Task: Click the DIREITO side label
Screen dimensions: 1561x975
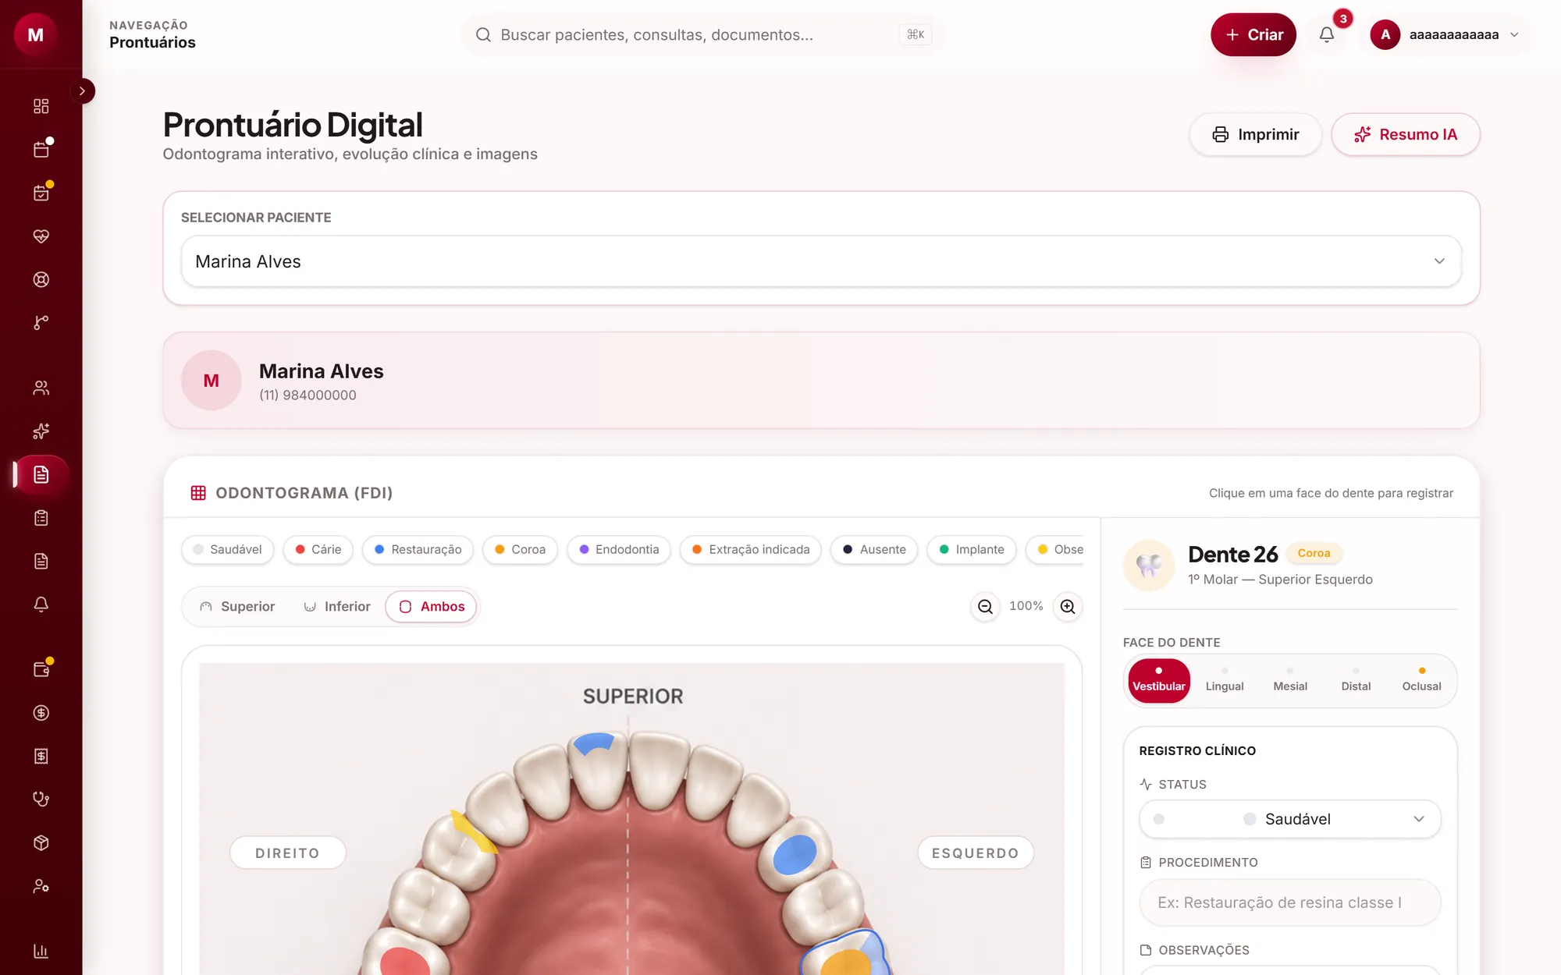Action: (288, 853)
